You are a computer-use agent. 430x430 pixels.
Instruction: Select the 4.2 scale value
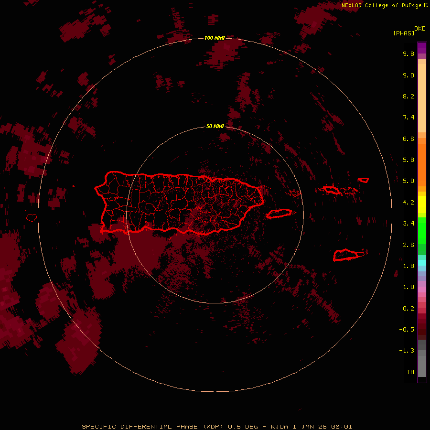(x=408, y=203)
